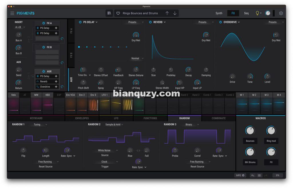Open Random 1 Turing mode dropdown
The image size is (293, 188).
click(40, 124)
